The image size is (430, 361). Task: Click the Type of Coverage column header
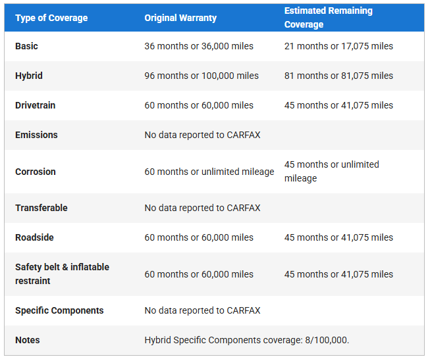click(51, 18)
